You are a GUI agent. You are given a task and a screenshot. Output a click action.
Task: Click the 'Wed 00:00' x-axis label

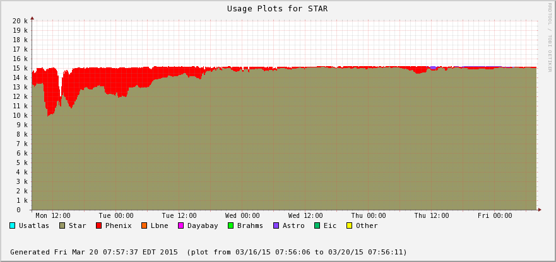coord(242,215)
